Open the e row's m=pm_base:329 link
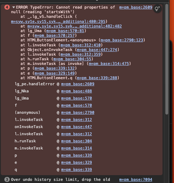The image size is (174, 183). tap(76, 162)
